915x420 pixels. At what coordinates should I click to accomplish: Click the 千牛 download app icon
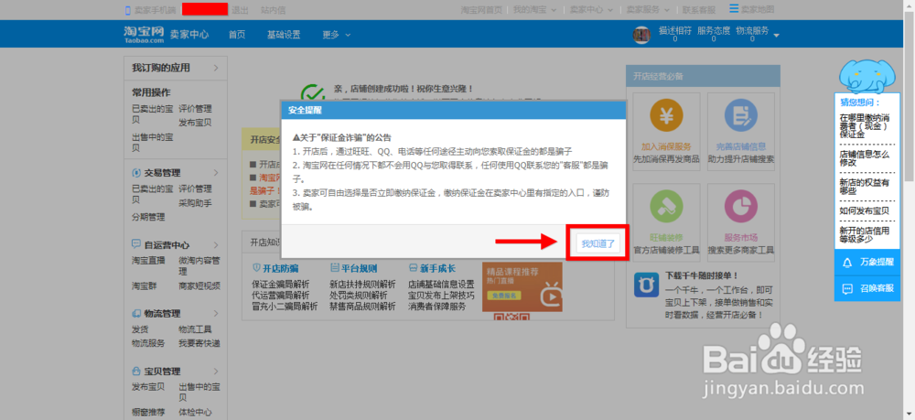pyautogui.click(x=646, y=285)
